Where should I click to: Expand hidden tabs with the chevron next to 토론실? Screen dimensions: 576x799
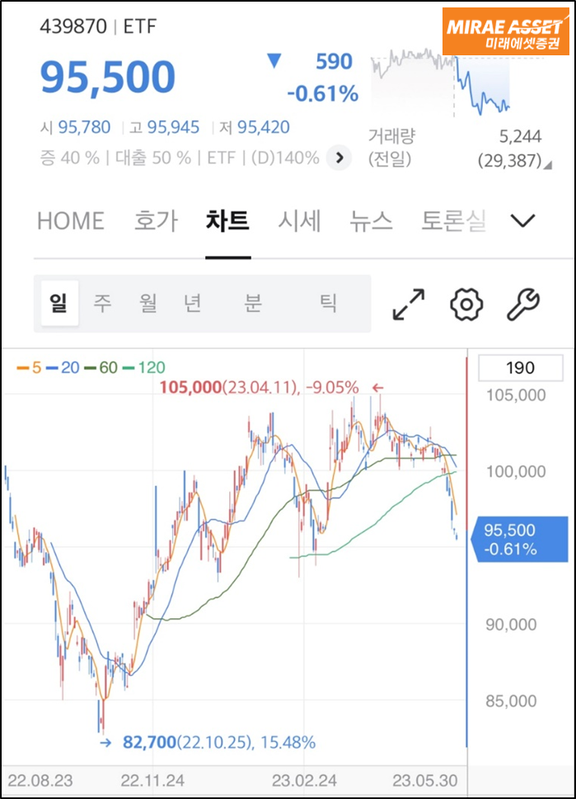pos(522,221)
